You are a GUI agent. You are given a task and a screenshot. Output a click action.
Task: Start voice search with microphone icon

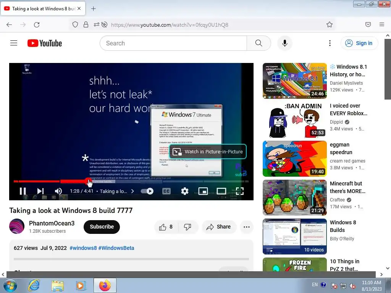click(x=284, y=43)
